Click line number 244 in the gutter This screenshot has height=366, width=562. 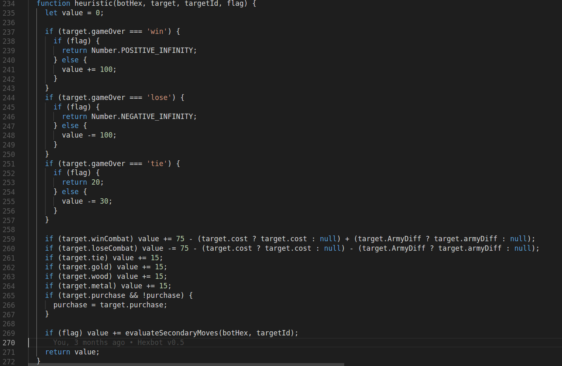click(x=9, y=98)
